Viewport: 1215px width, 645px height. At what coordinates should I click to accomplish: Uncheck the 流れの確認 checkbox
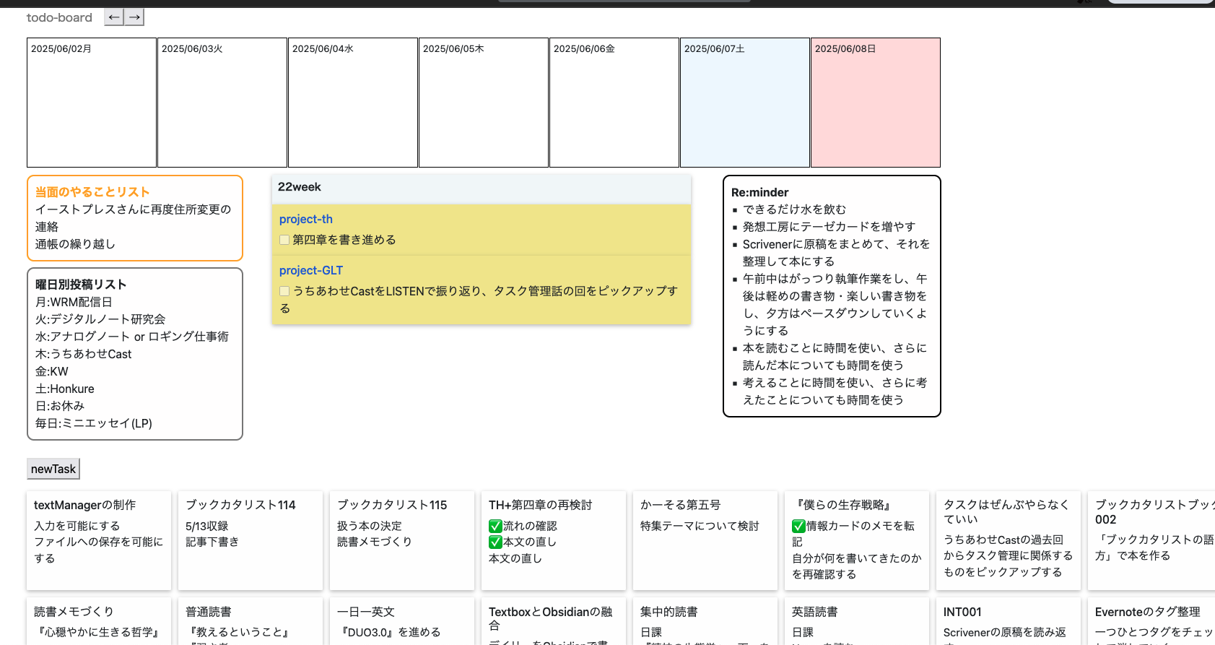pyautogui.click(x=495, y=526)
